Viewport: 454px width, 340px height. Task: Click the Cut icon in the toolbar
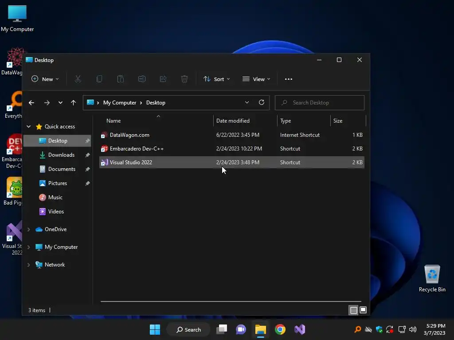78,79
